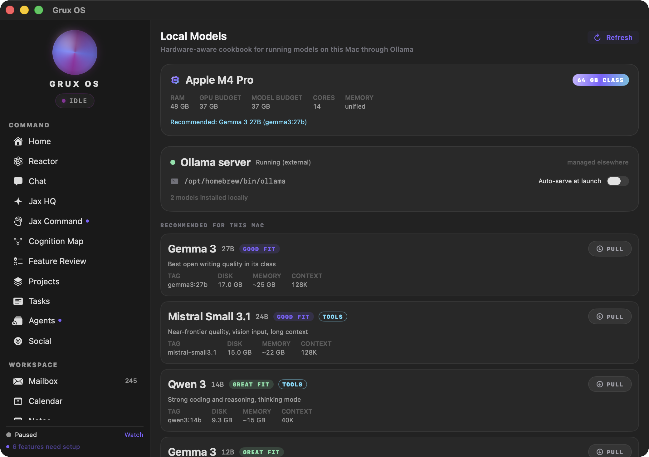Select the Agents icon in sidebar
The height and width of the screenshot is (457, 649).
click(17, 321)
